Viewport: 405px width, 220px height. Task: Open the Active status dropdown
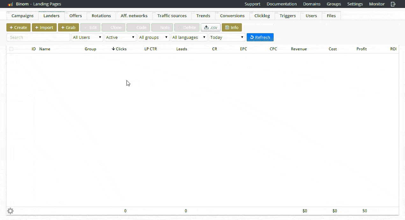click(120, 37)
